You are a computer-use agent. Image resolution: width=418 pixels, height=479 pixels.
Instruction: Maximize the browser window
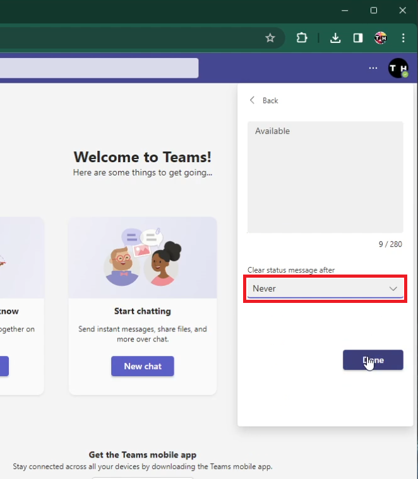pos(374,11)
